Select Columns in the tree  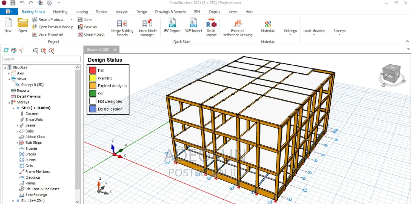coord(32,114)
